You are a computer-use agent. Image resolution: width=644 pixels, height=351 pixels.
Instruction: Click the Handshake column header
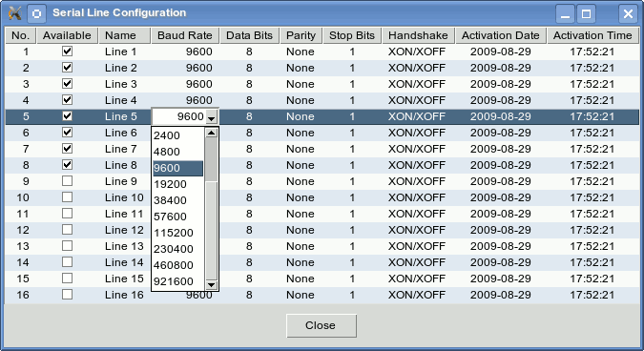coord(418,35)
